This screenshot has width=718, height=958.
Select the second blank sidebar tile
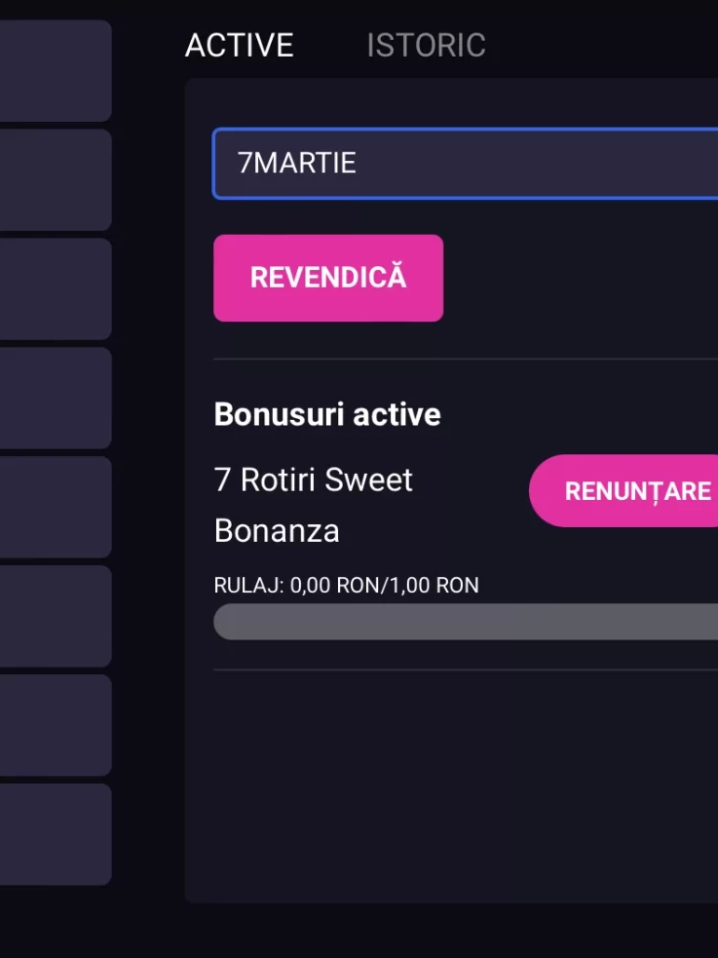coord(56,179)
